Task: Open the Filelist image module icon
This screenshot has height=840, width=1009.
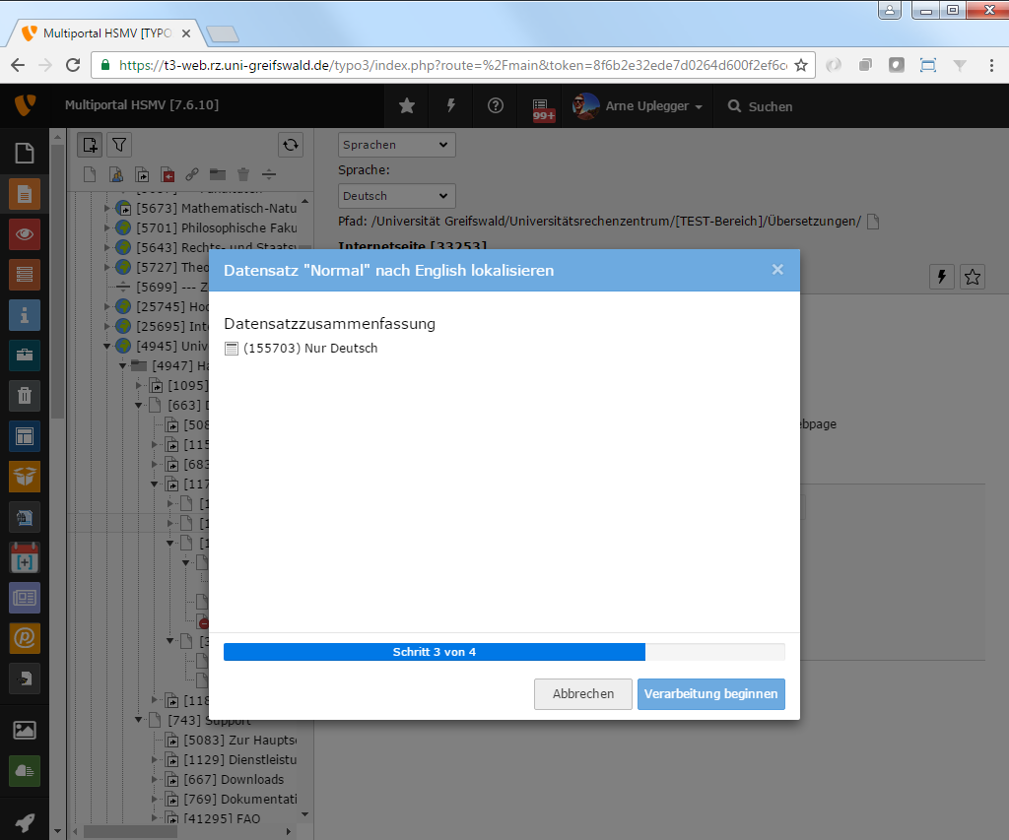Action: (x=25, y=730)
